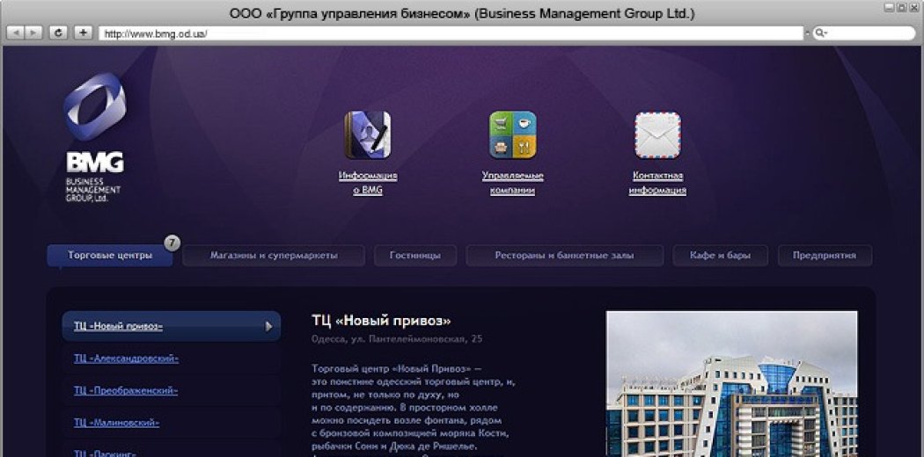924x457 pixels.
Task: Open the Информация о BMG notebook icon
Action: click(x=367, y=134)
